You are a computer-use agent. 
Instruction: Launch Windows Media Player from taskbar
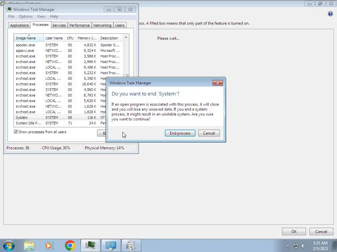click(49, 245)
